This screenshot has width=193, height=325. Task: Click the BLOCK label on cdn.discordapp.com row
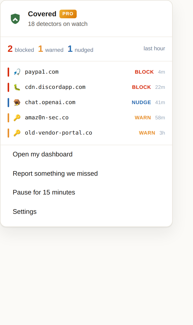click(141, 87)
